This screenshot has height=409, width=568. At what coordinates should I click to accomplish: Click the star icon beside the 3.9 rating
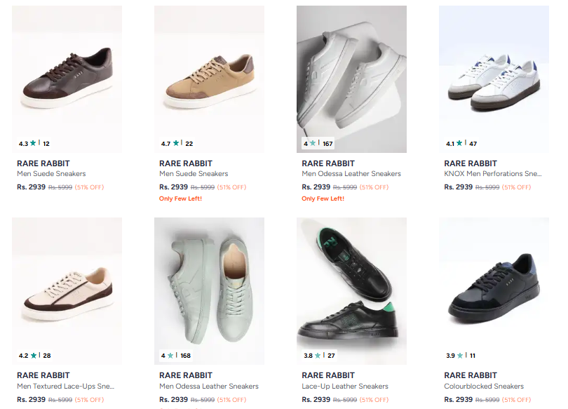pos(459,355)
